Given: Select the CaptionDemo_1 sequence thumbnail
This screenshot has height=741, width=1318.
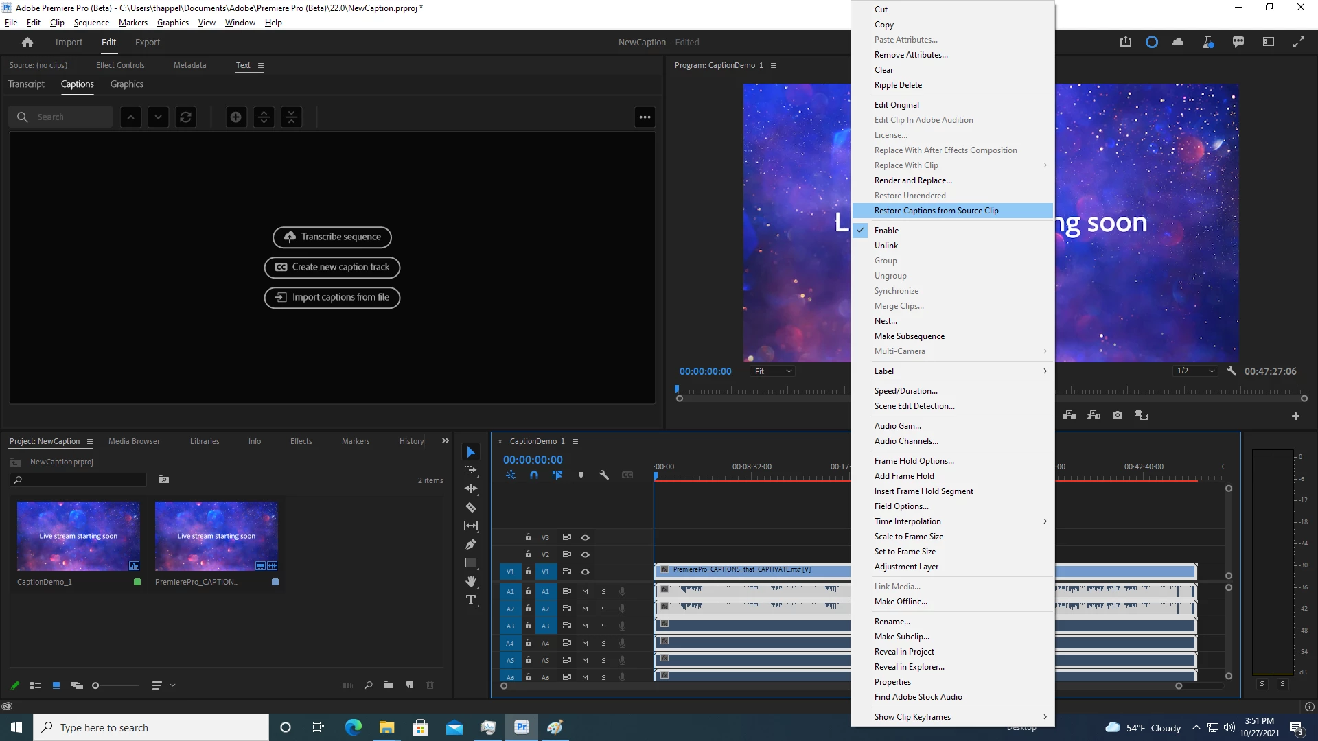Looking at the screenshot, I should [x=78, y=537].
